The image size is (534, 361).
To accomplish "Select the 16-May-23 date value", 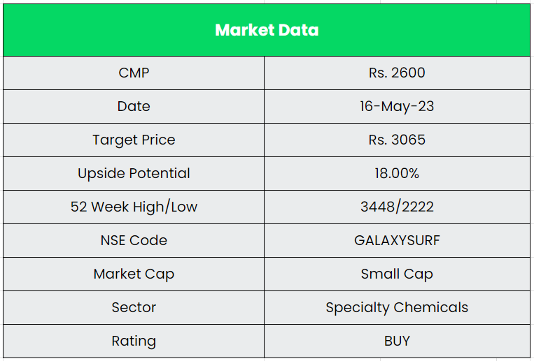I will [x=397, y=106].
